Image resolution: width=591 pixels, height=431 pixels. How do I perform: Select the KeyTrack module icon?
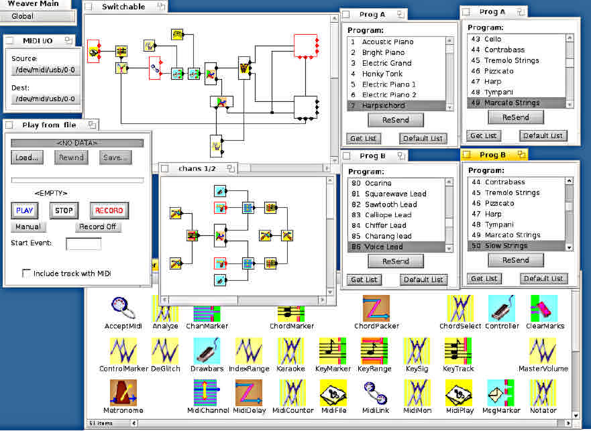[458, 351]
